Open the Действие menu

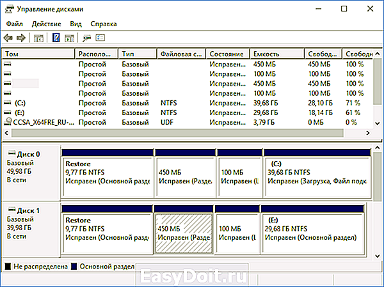[46, 24]
